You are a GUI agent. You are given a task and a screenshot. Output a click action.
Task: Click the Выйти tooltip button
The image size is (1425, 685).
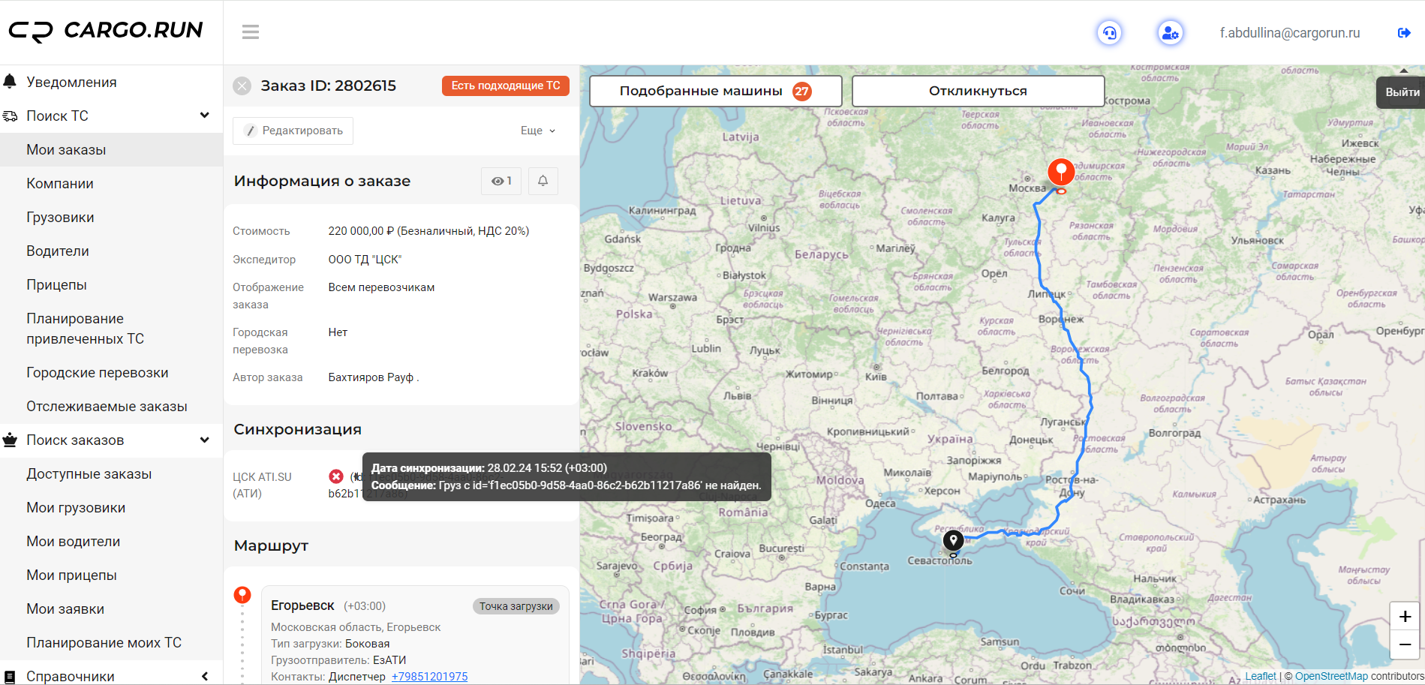pos(1401,92)
